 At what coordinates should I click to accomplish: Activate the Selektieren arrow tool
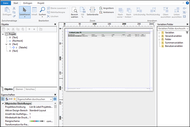coord(25,10)
